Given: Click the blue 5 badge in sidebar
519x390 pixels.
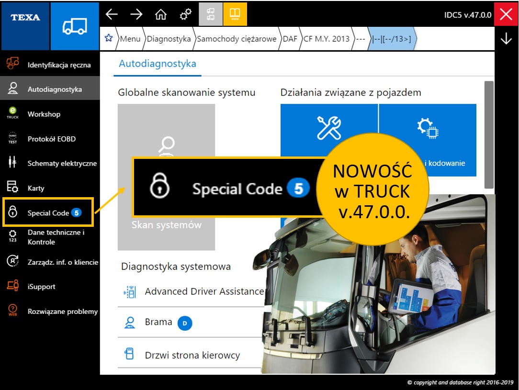Looking at the screenshot, I should tap(77, 212).
